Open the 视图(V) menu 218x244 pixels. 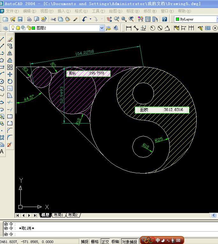[47, 11]
